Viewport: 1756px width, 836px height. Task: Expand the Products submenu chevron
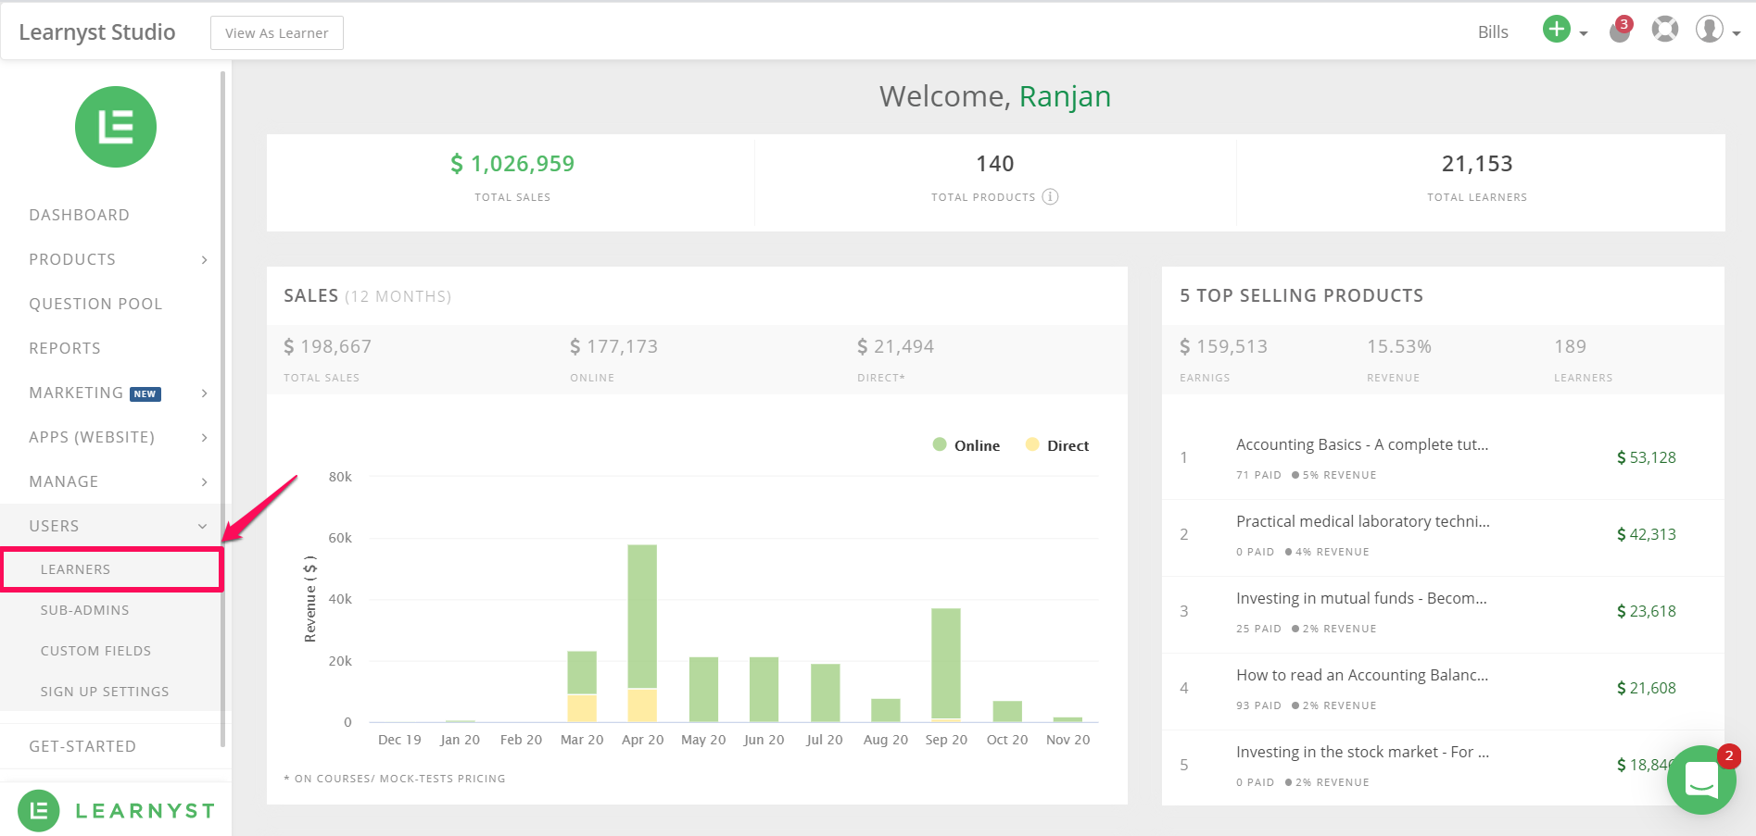pyautogui.click(x=205, y=260)
